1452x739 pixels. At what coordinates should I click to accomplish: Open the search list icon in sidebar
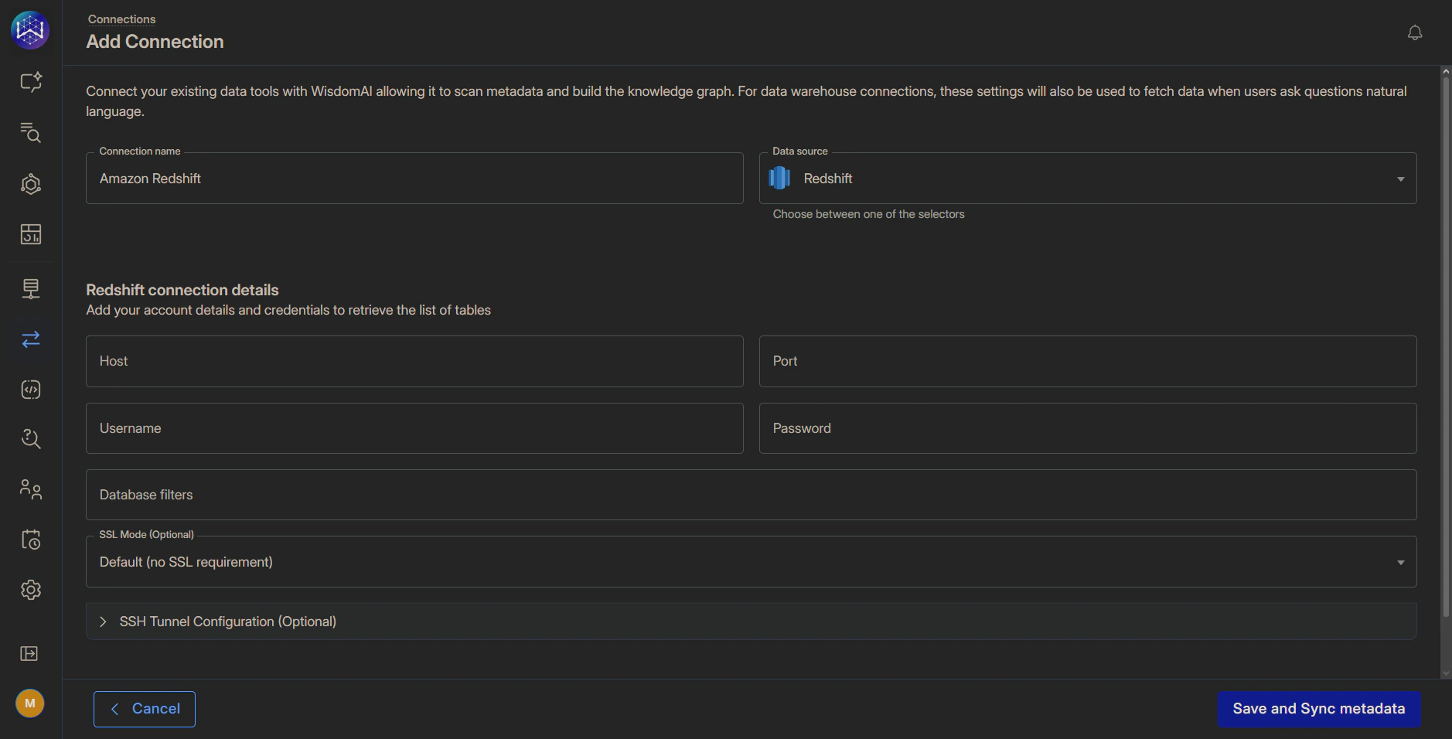pos(31,133)
